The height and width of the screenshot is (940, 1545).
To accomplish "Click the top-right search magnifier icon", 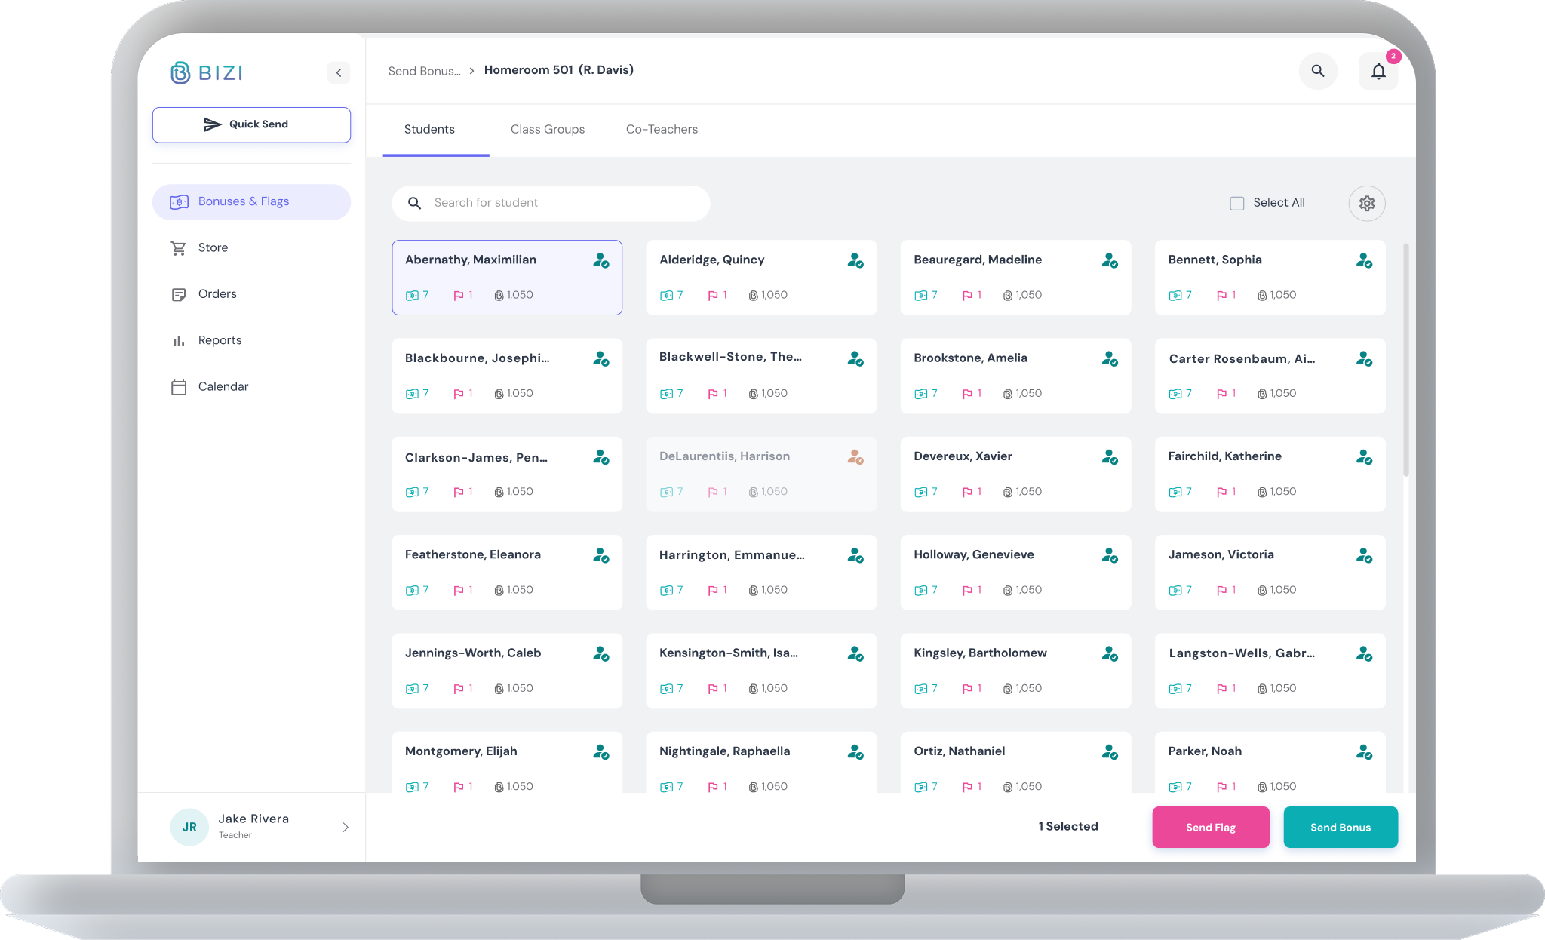I will pos(1317,71).
